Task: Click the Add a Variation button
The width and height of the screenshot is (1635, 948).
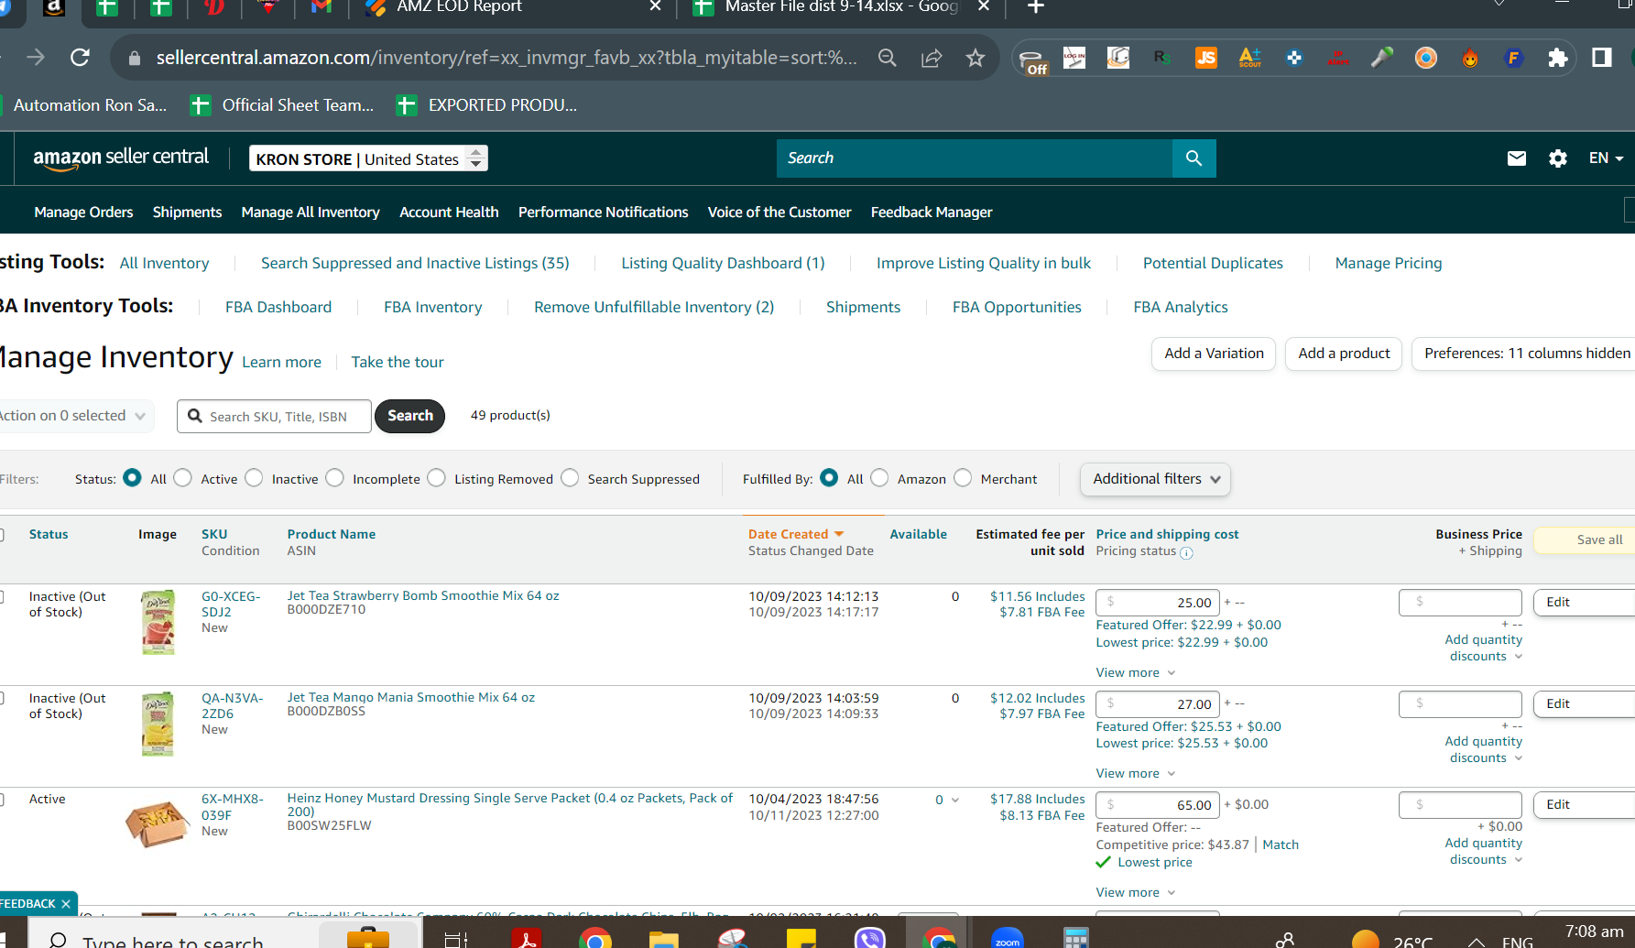Action: click(x=1214, y=354)
